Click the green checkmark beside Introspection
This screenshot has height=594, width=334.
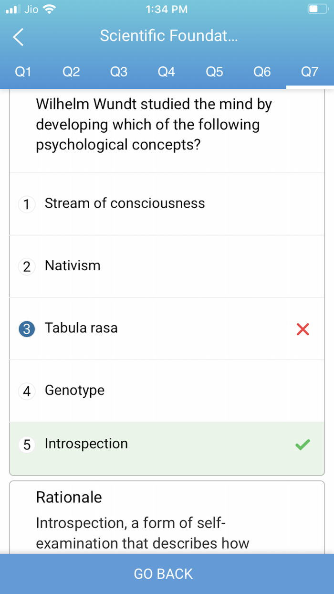[303, 445]
